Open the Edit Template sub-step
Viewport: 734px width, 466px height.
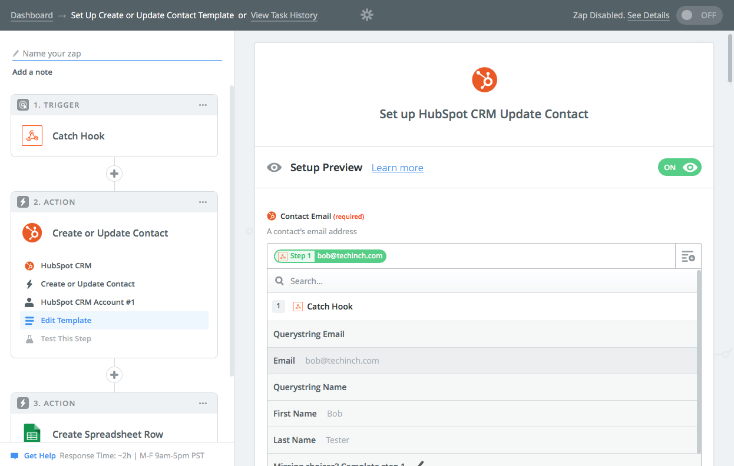pos(114,321)
